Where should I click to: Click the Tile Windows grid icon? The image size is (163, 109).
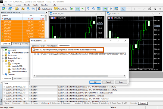pos(99,9)
